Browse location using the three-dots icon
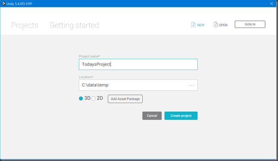The height and width of the screenshot is (161, 278). pos(191,85)
